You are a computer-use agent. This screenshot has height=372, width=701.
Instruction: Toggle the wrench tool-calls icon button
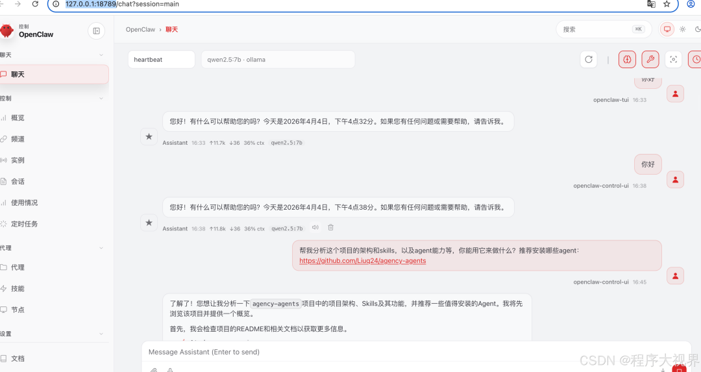[x=650, y=60]
